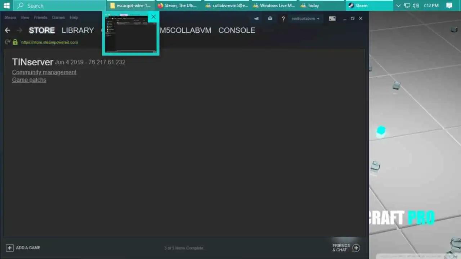Viewport: 461px width, 259px height.
Task: Open Windows notification center icon
Action: click(449, 5)
